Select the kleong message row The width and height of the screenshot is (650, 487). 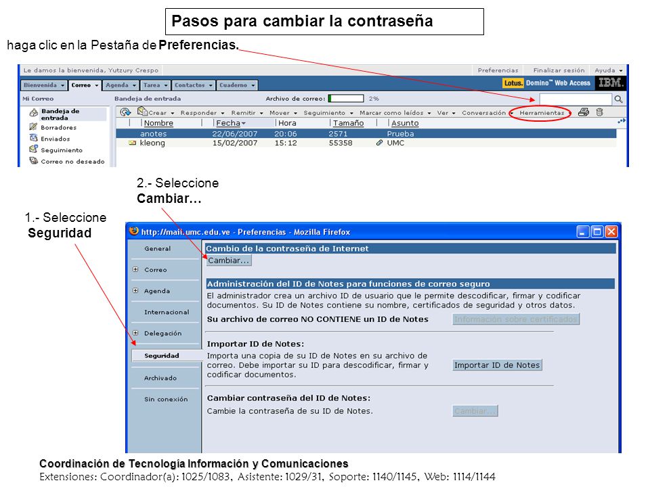366,143
